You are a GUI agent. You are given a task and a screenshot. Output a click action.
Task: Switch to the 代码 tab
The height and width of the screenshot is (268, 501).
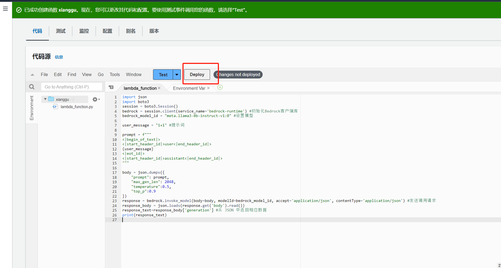[x=37, y=31]
